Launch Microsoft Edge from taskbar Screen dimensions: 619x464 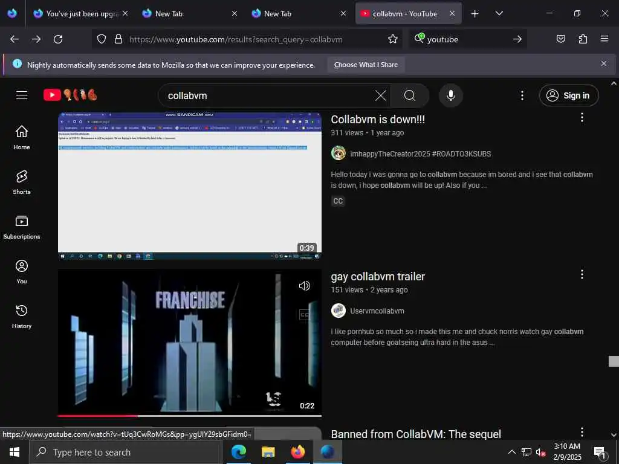(x=238, y=452)
